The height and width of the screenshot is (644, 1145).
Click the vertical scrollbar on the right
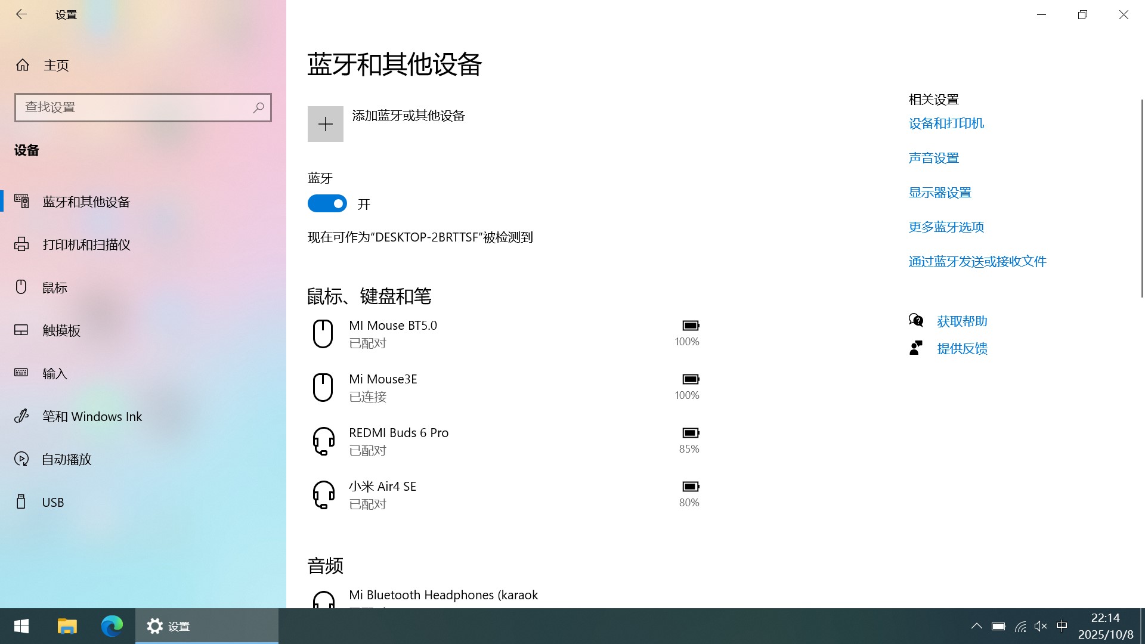pos(1141,198)
